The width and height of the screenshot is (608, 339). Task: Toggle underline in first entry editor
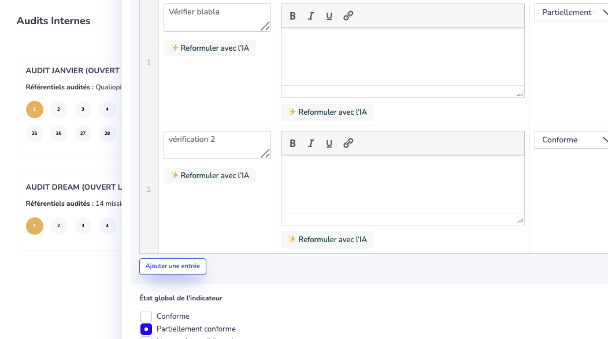329,16
